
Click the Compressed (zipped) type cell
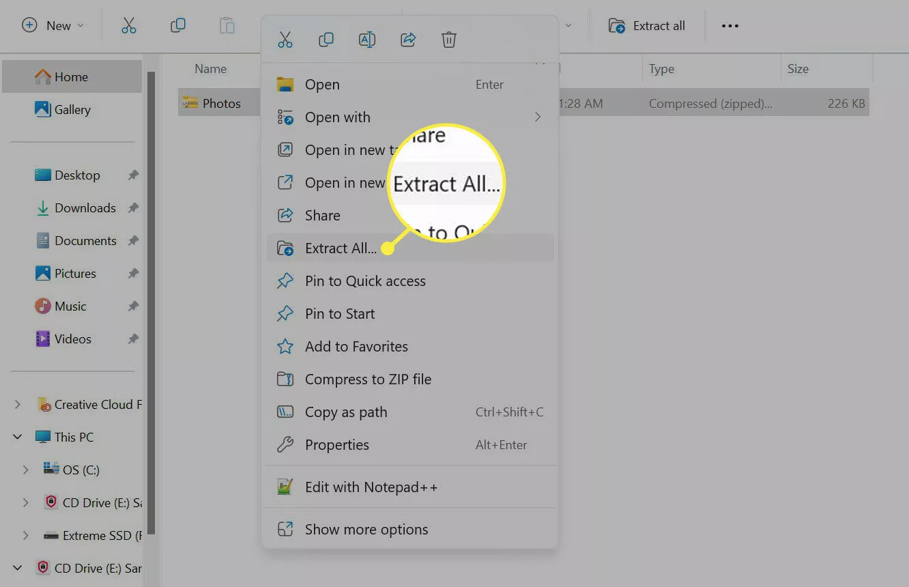(710, 104)
